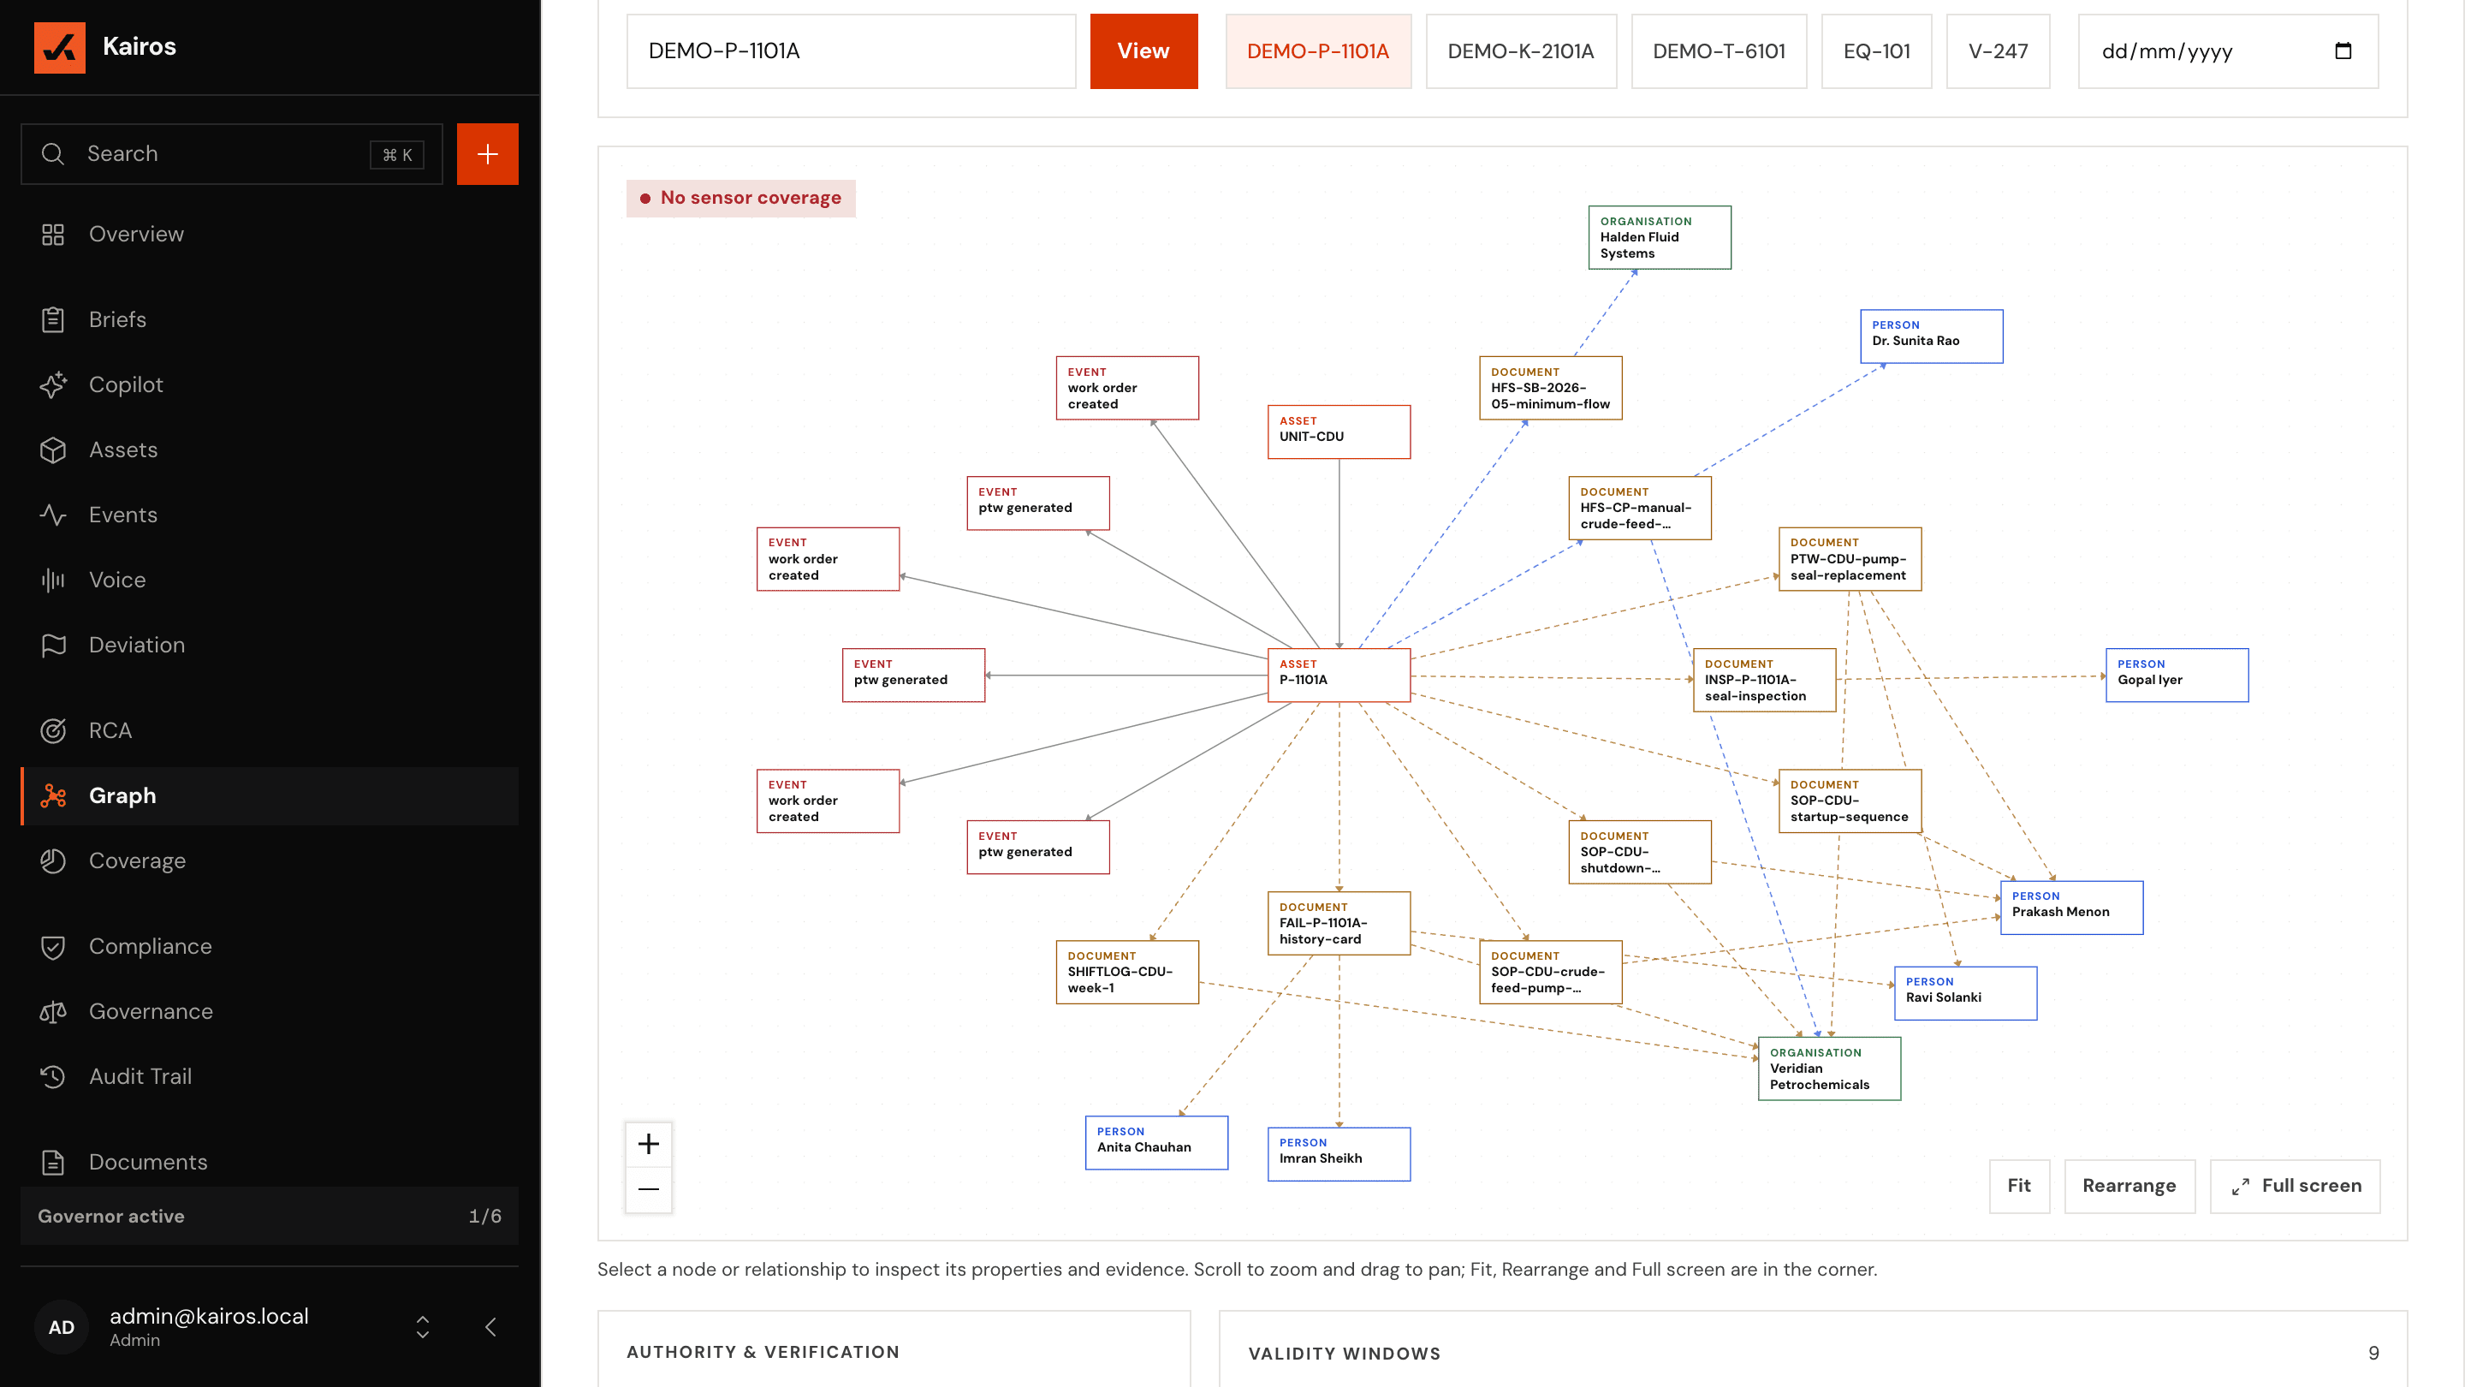The image size is (2465, 1387).
Task: Click the orange plus create button
Action: (487, 153)
